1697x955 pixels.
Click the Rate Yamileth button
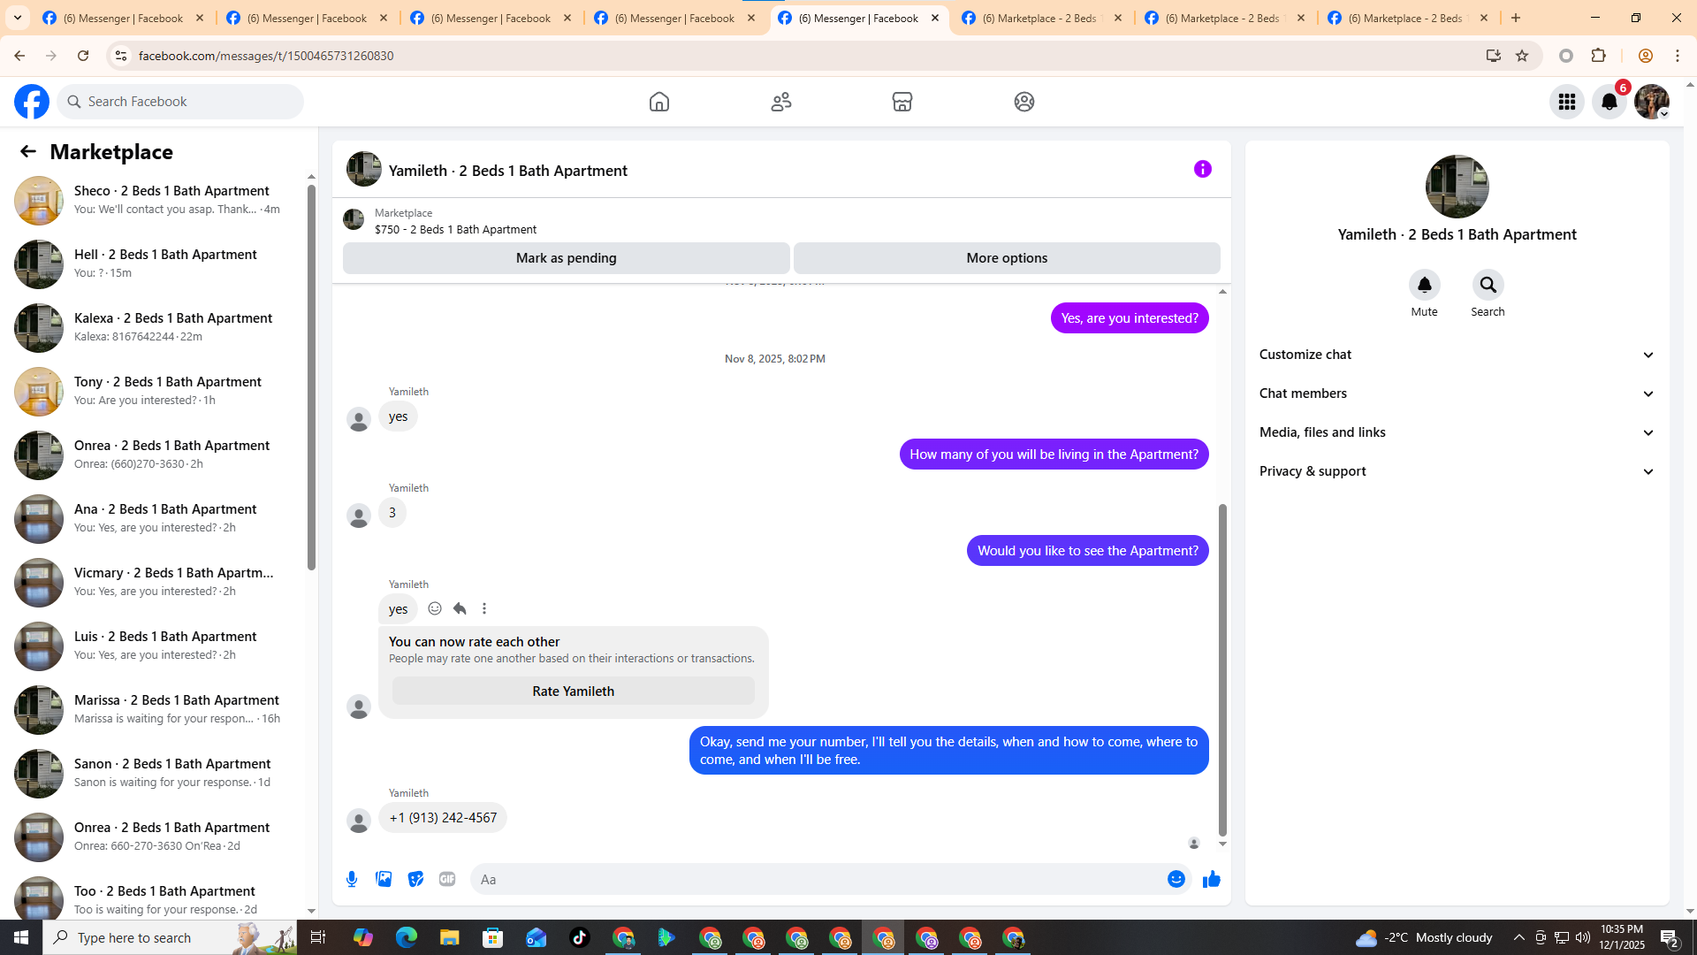pyautogui.click(x=574, y=691)
